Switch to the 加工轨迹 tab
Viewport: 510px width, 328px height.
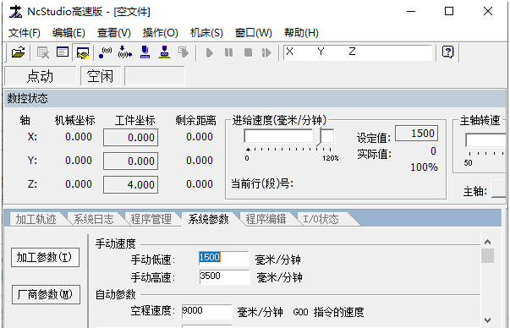coord(36,219)
